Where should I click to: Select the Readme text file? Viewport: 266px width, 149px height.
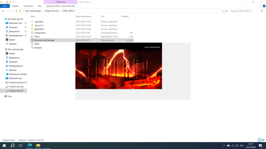tap(38, 48)
